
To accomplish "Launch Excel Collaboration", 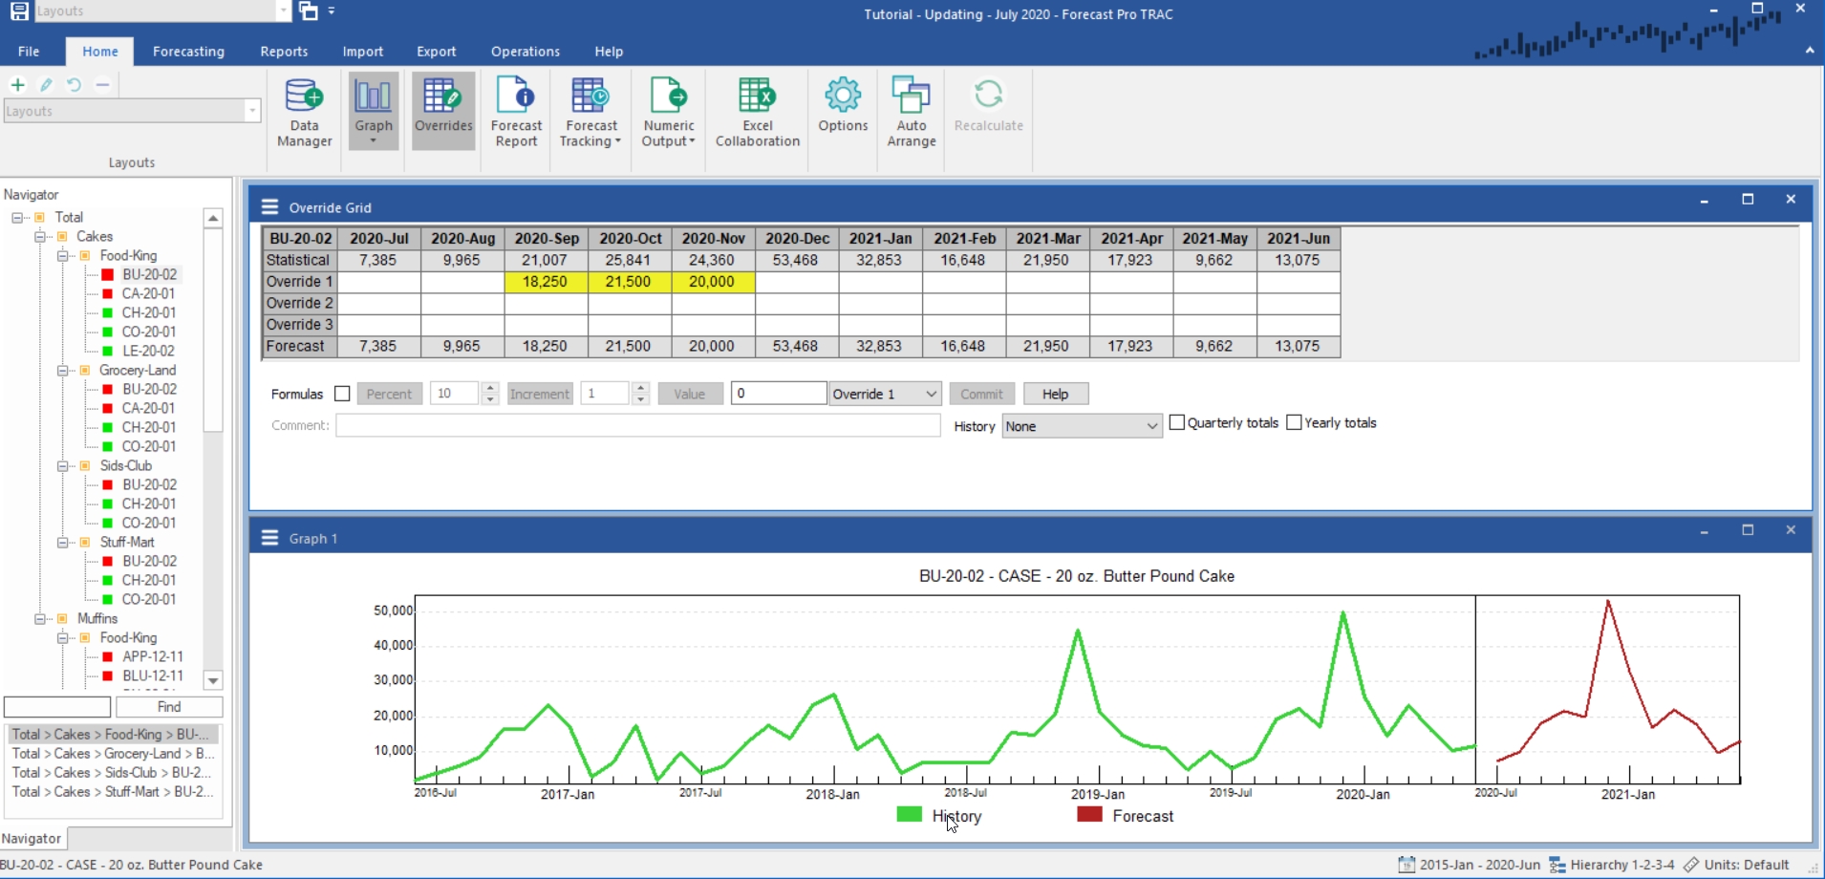I will (x=758, y=113).
